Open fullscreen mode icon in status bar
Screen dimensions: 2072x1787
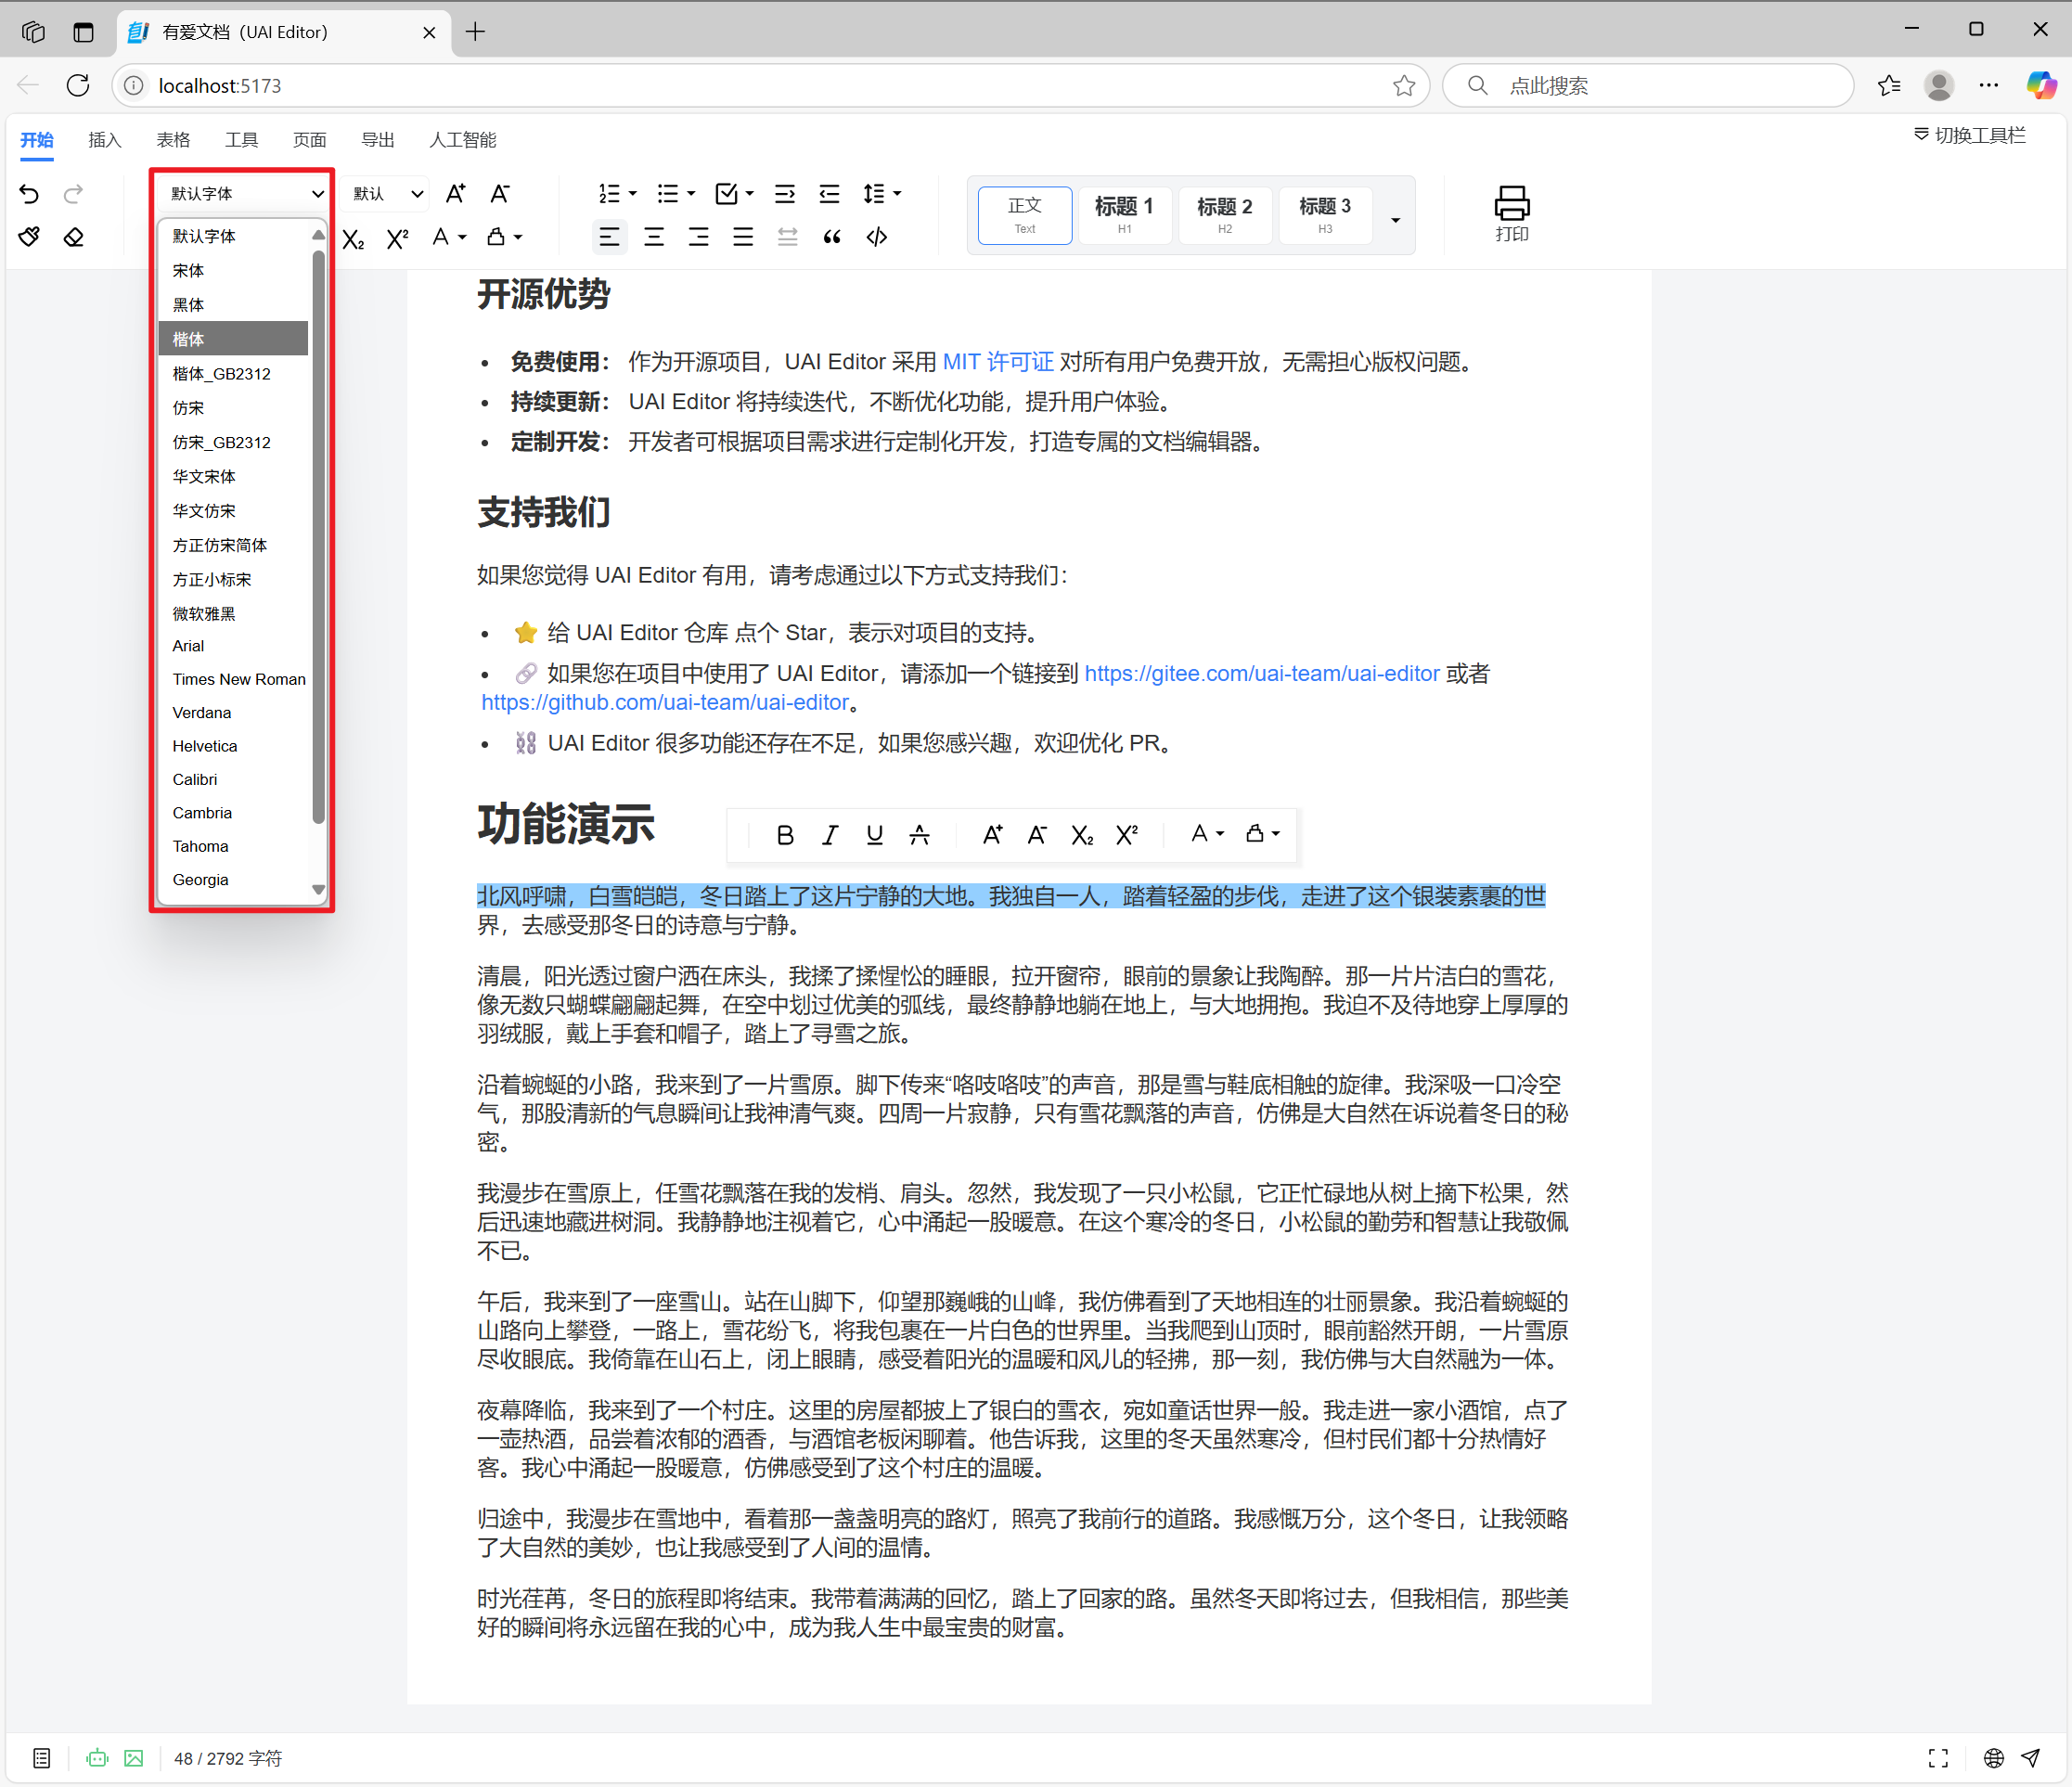coord(1938,1758)
